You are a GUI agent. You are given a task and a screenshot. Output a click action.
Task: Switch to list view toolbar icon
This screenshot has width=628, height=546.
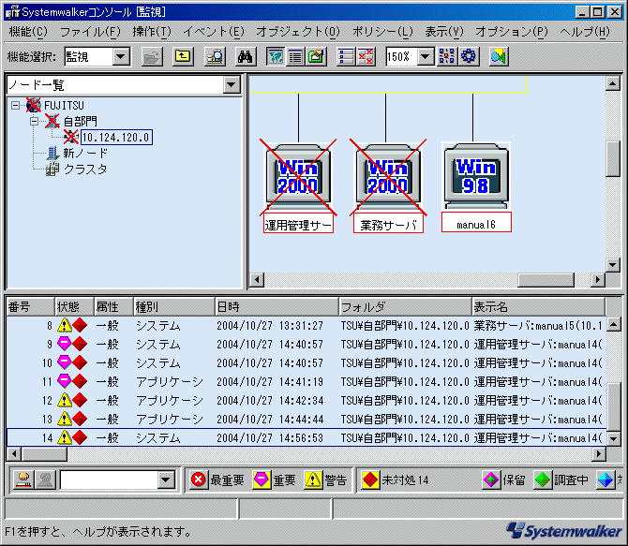tap(295, 56)
